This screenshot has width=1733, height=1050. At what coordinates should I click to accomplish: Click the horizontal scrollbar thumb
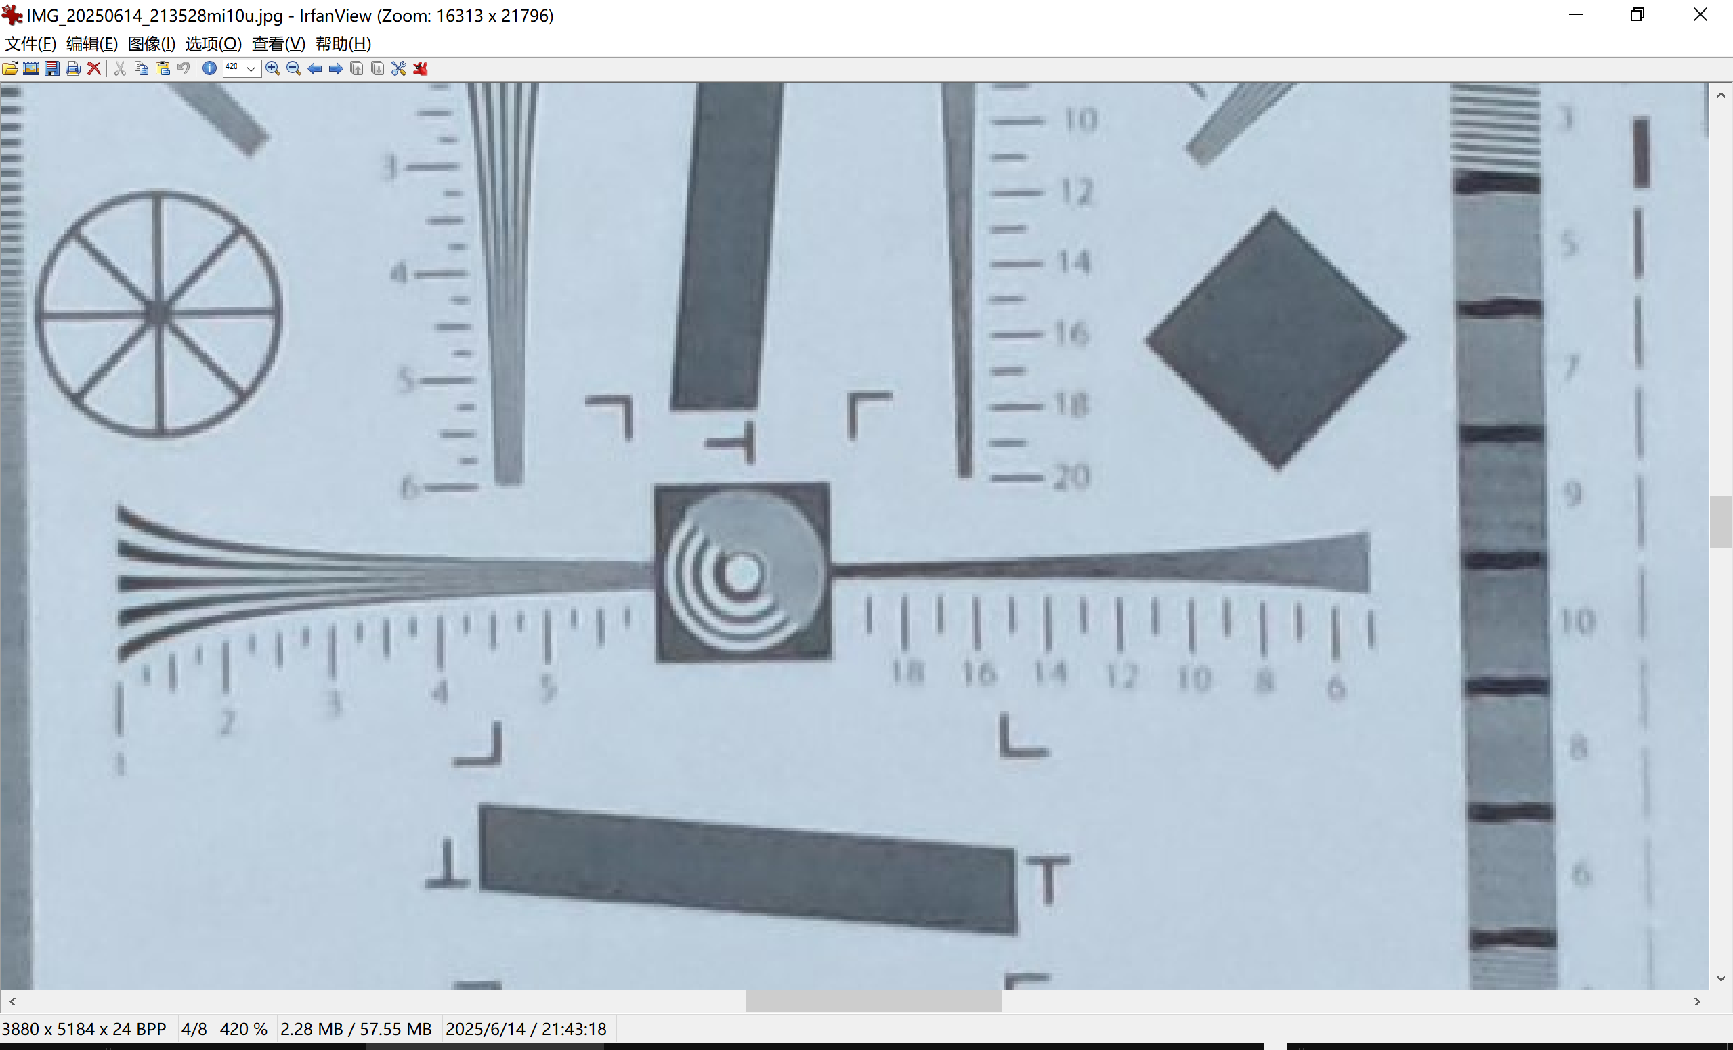(873, 1001)
